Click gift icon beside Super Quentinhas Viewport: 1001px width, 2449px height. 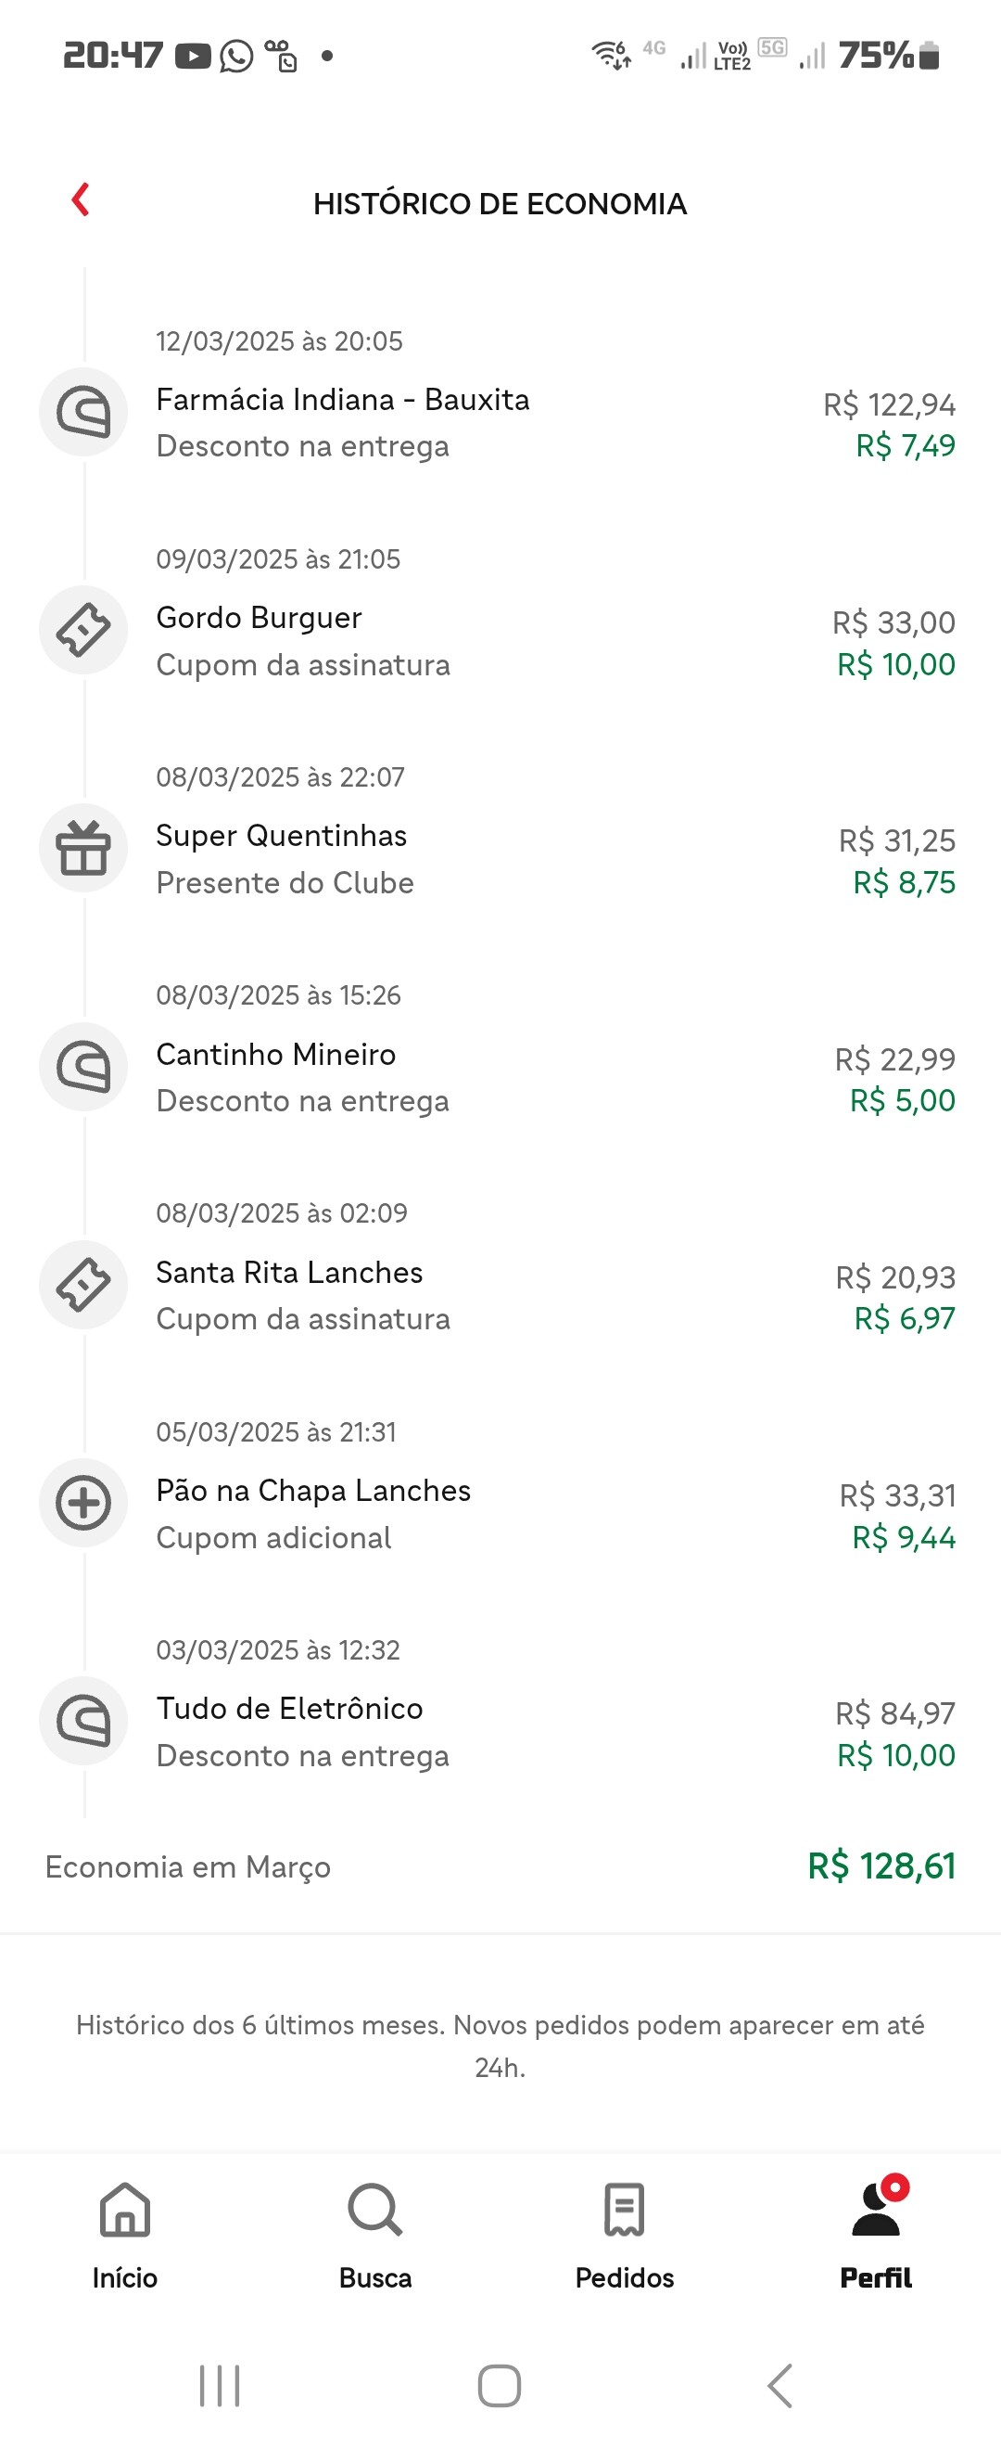tap(83, 847)
